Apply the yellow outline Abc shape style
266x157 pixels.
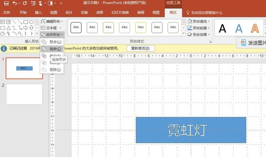[140, 28]
